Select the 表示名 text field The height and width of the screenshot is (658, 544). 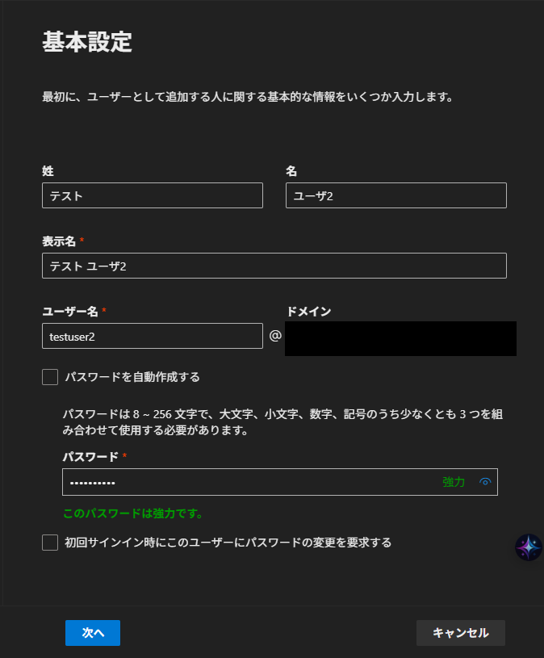(x=274, y=266)
